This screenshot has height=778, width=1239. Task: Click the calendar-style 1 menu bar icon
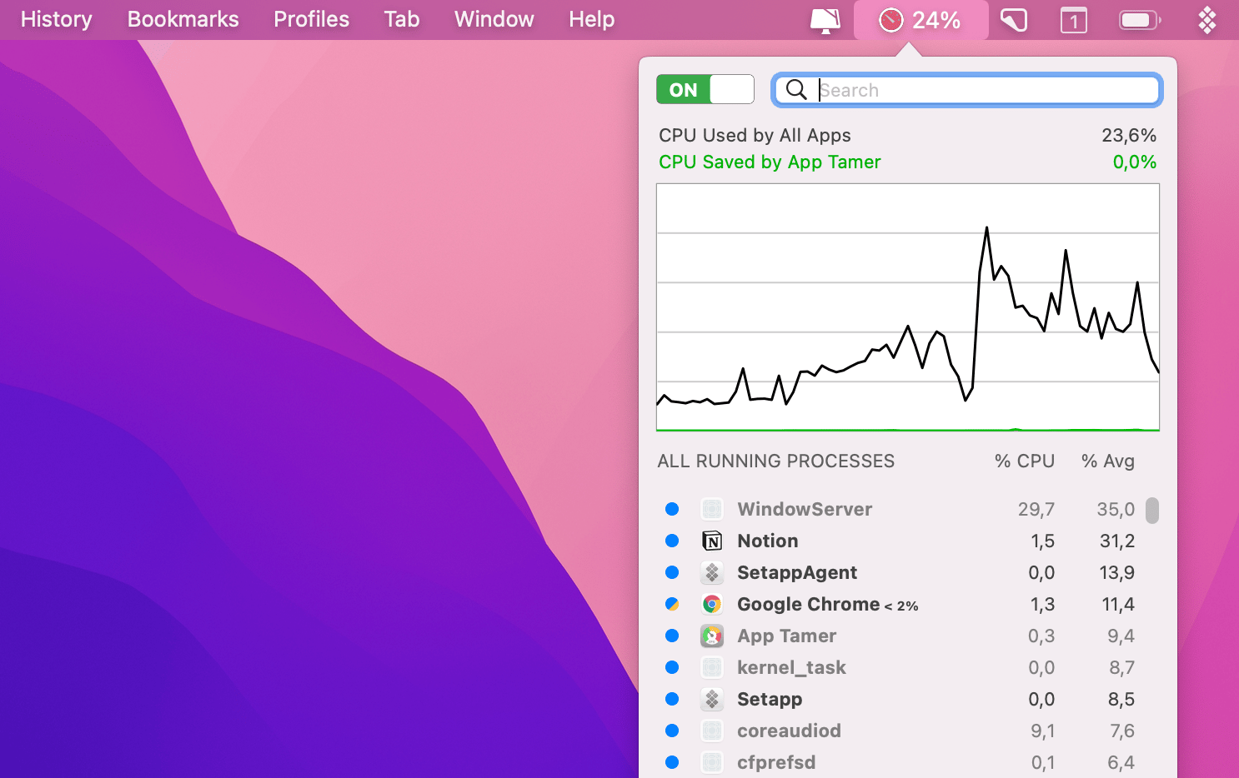[x=1074, y=20]
